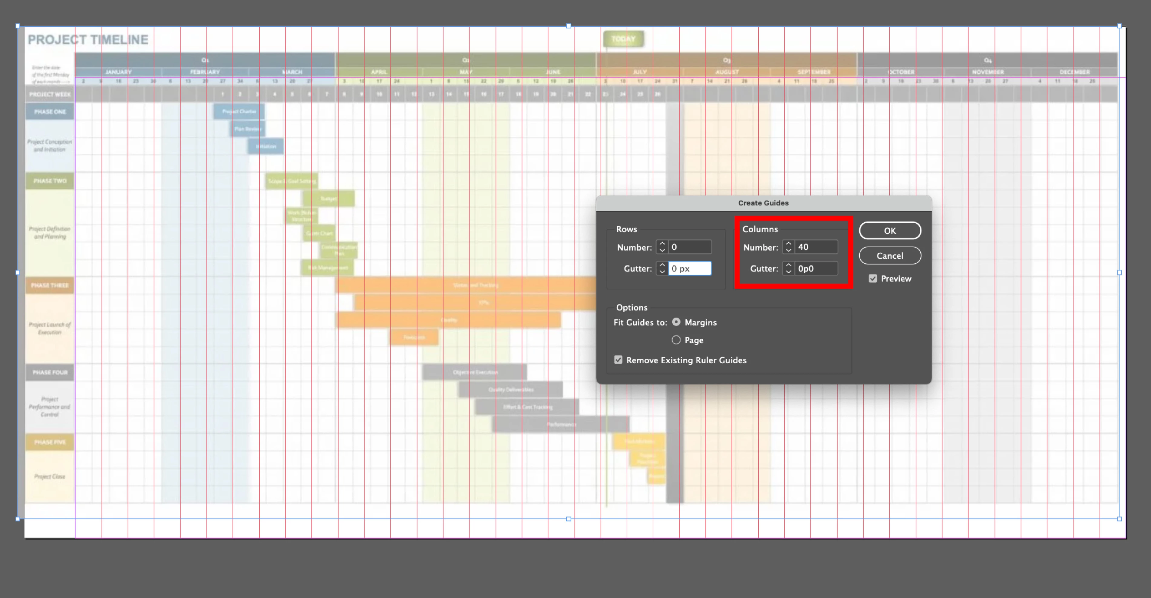Decrease Rows Number with down arrow
1151x598 pixels.
click(662, 250)
